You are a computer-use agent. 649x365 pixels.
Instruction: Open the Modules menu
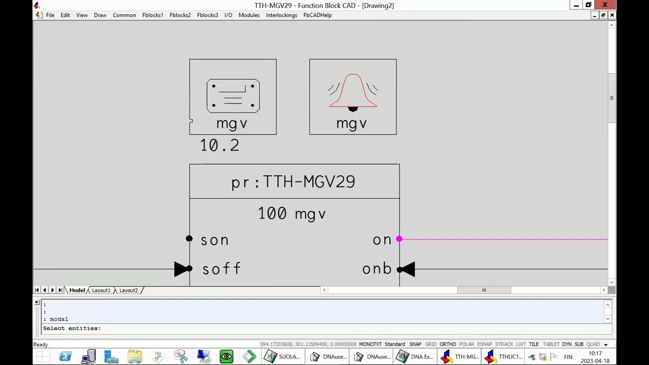249,15
